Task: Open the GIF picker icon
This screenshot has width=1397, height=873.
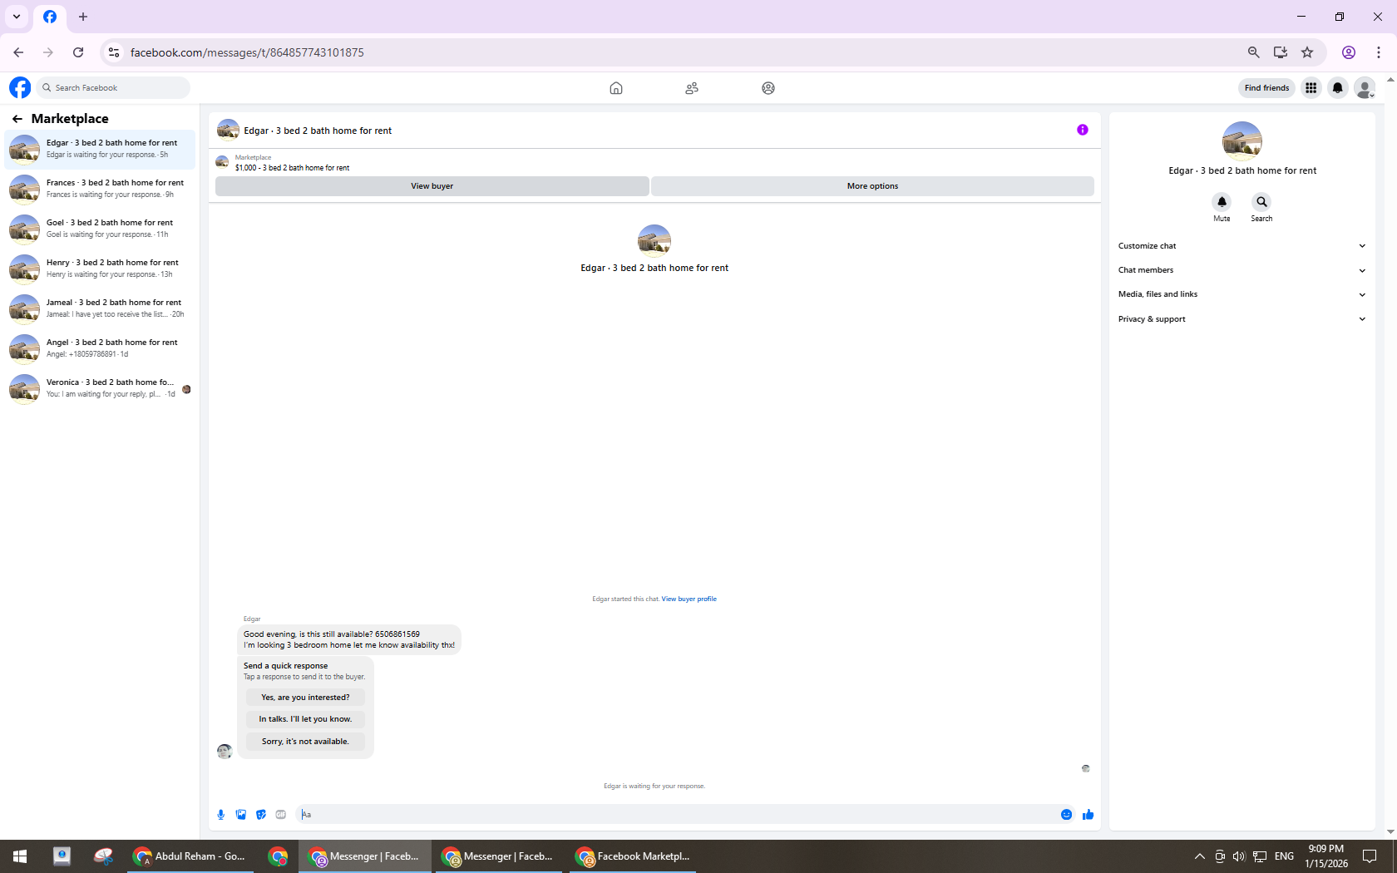Action: pyautogui.click(x=281, y=815)
